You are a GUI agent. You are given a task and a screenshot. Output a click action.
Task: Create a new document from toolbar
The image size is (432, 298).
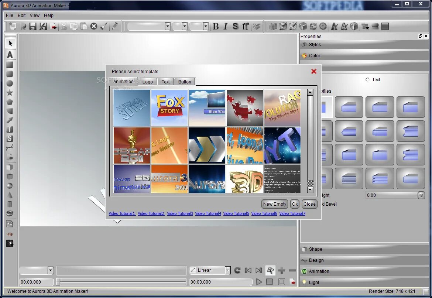click(13, 27)
